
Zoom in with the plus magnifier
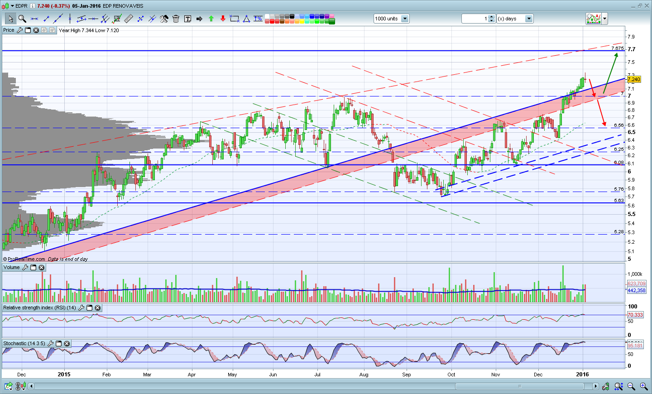(644, 386)
